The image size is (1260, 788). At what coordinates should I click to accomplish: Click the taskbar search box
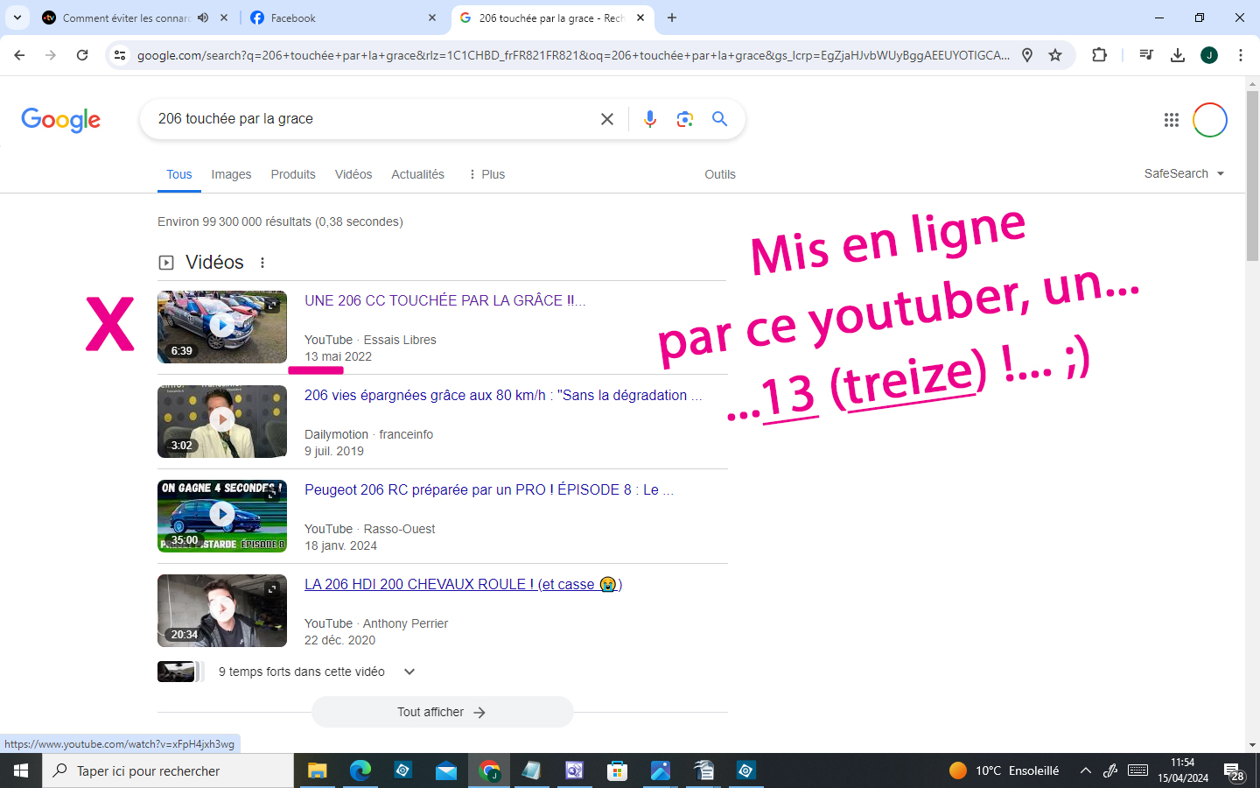click(168, 770)
